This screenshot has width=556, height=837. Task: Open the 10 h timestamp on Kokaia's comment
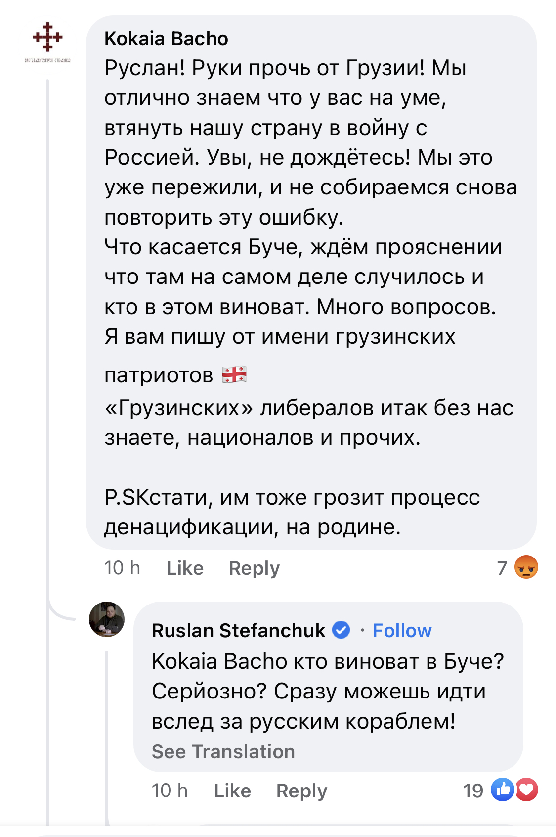122,568
